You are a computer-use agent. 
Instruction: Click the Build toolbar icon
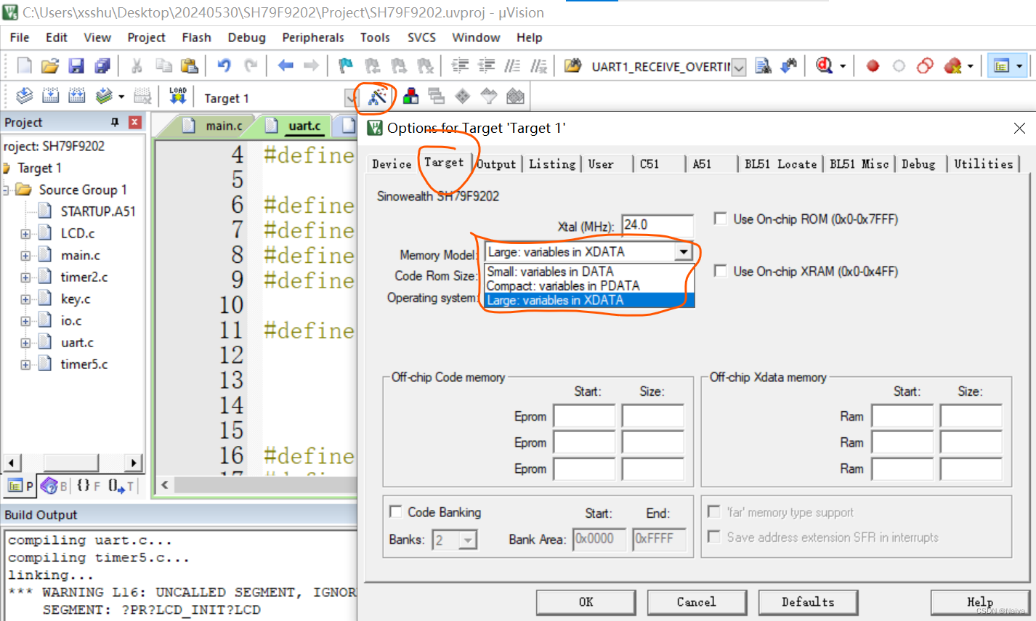[49, 95]
